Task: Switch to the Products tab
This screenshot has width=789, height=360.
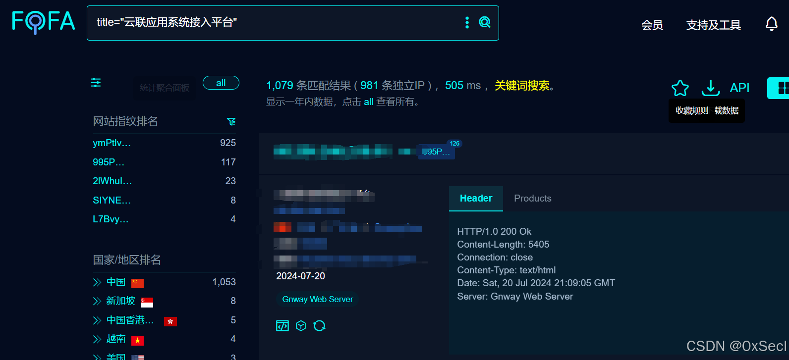Action: pos(533,199)
